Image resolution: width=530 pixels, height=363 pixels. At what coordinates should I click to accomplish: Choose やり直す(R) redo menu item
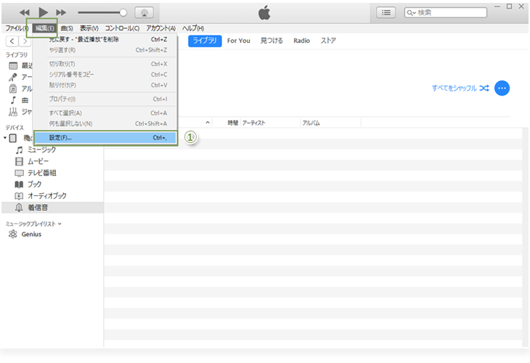[105, 50]
